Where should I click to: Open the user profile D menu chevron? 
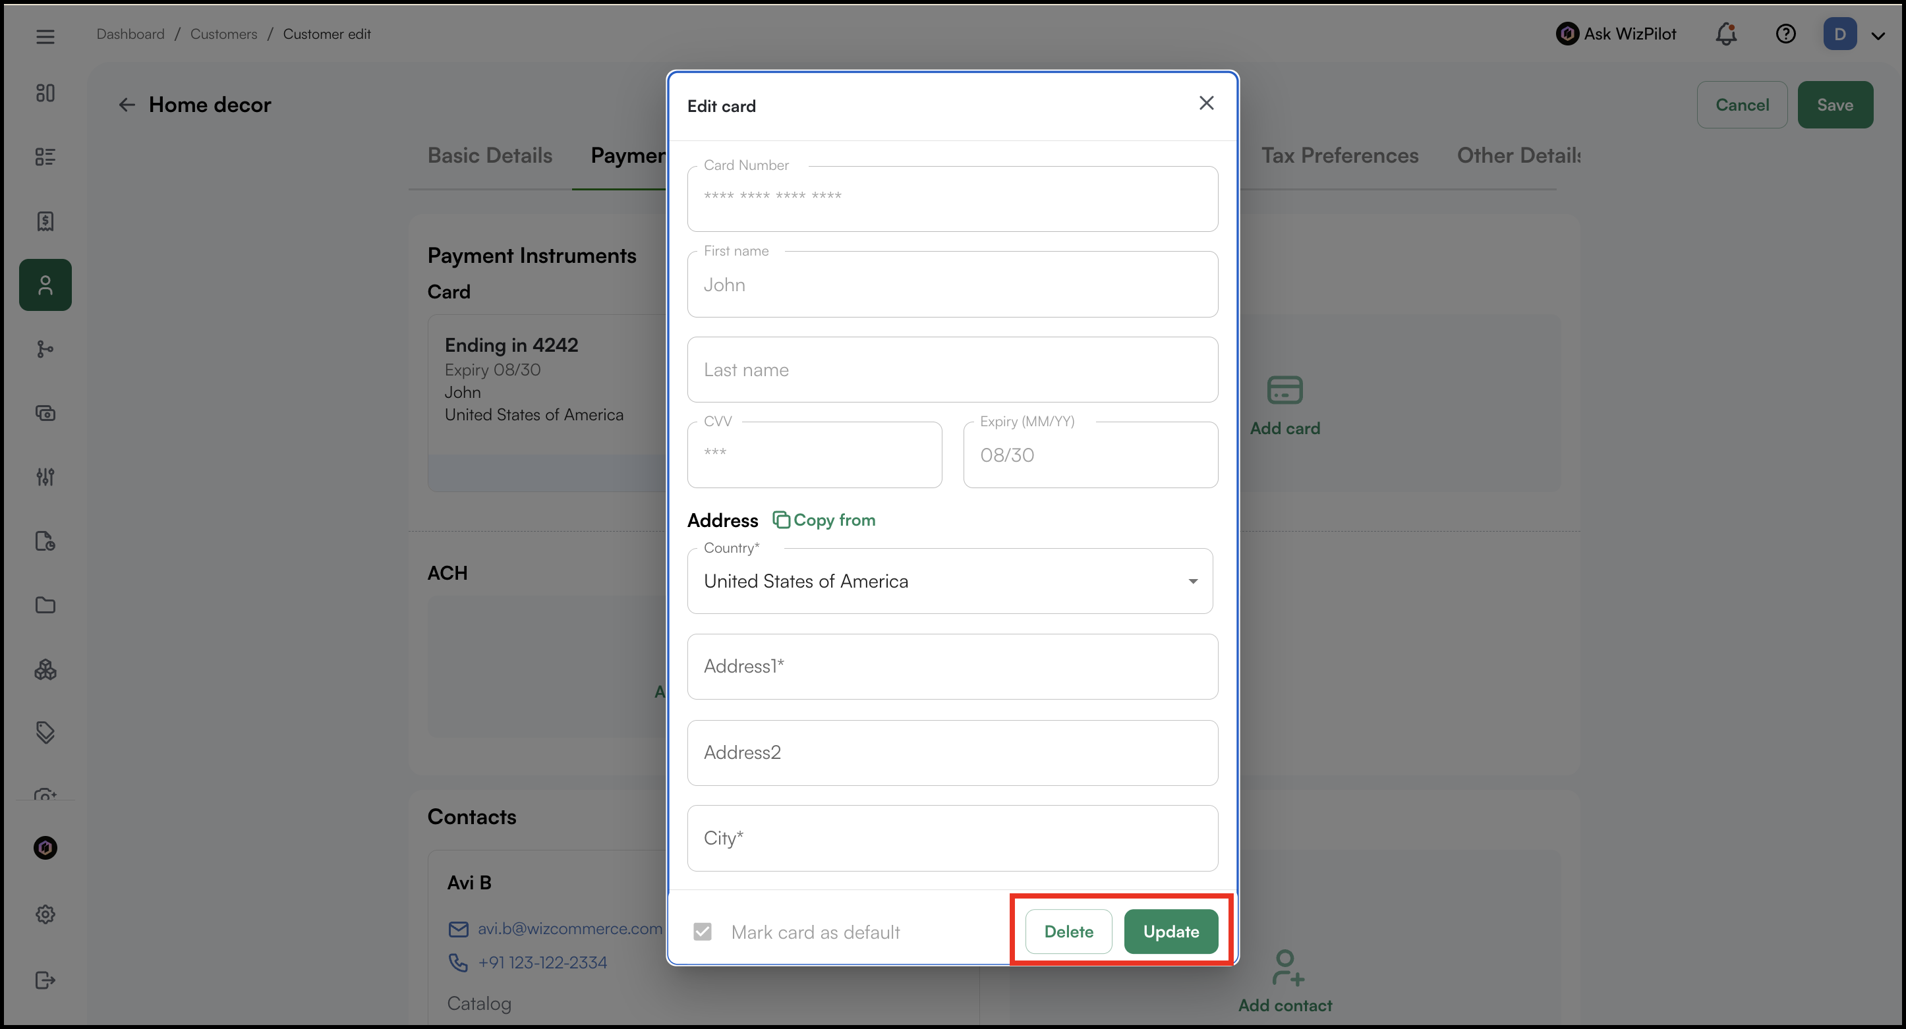click(1878, 36)
